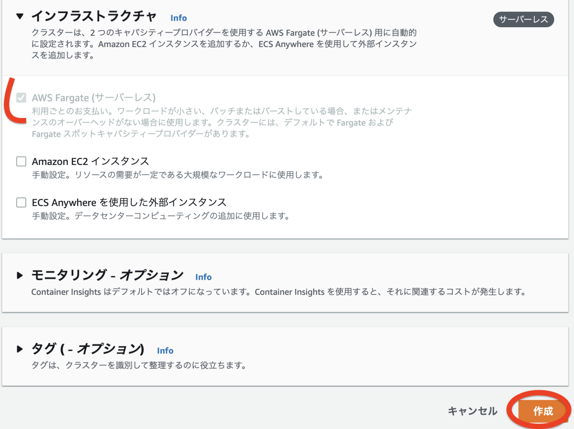The height and width of the screenshot is (429, 574).
Task: Open the Info link beside モニタリング
Action: [203, 277]
